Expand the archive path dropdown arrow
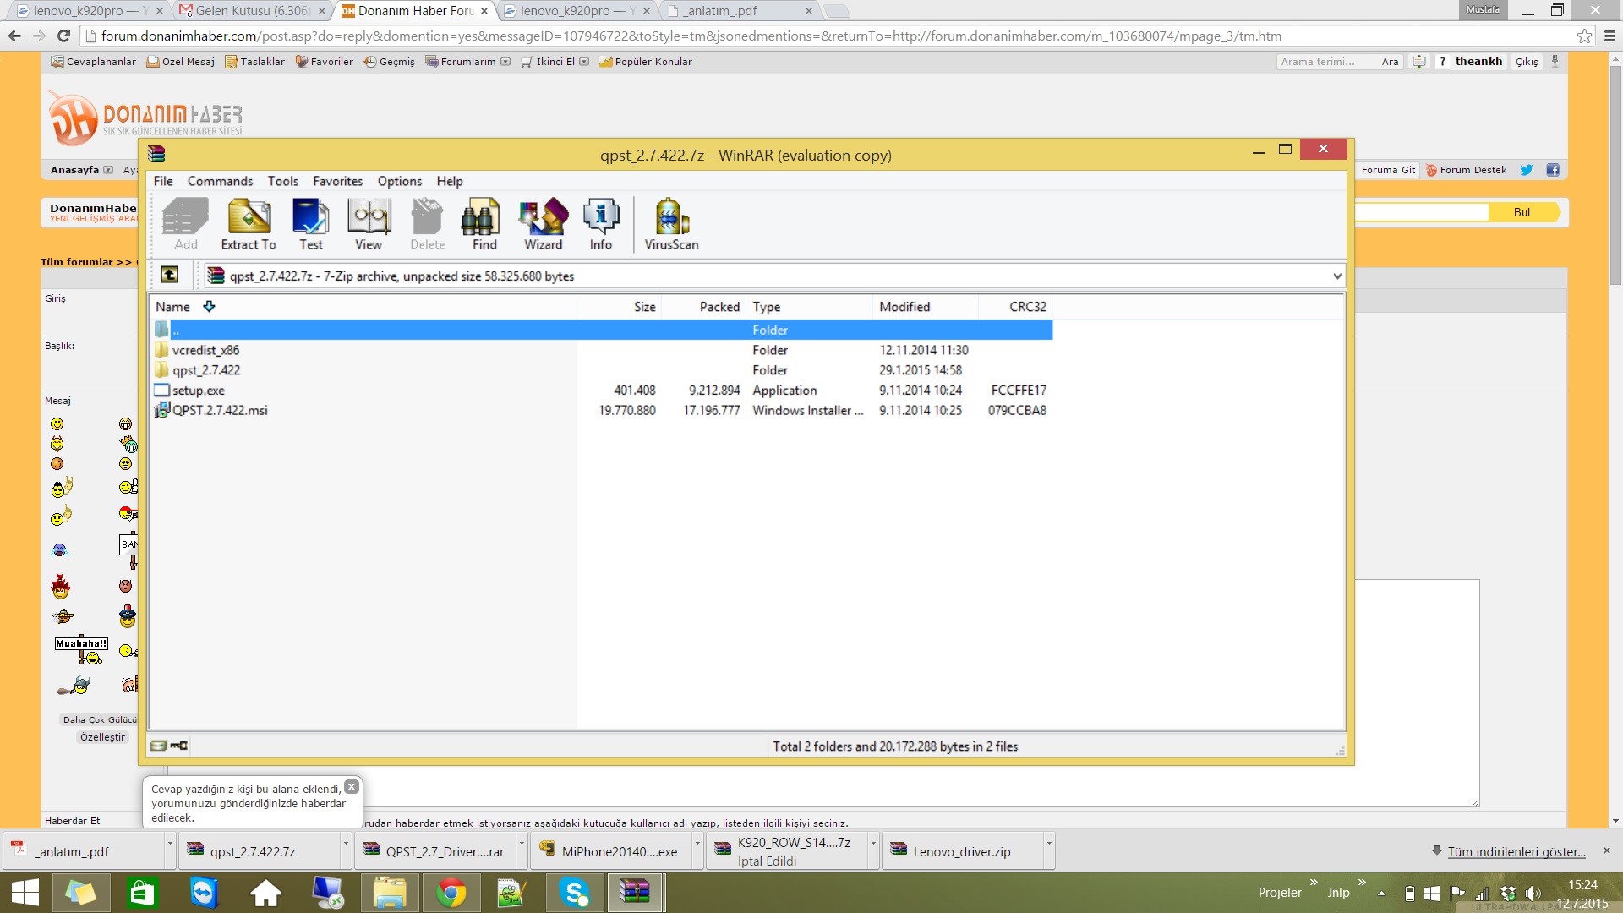Screen dimensions: 1623x913 pos(1336,276)
